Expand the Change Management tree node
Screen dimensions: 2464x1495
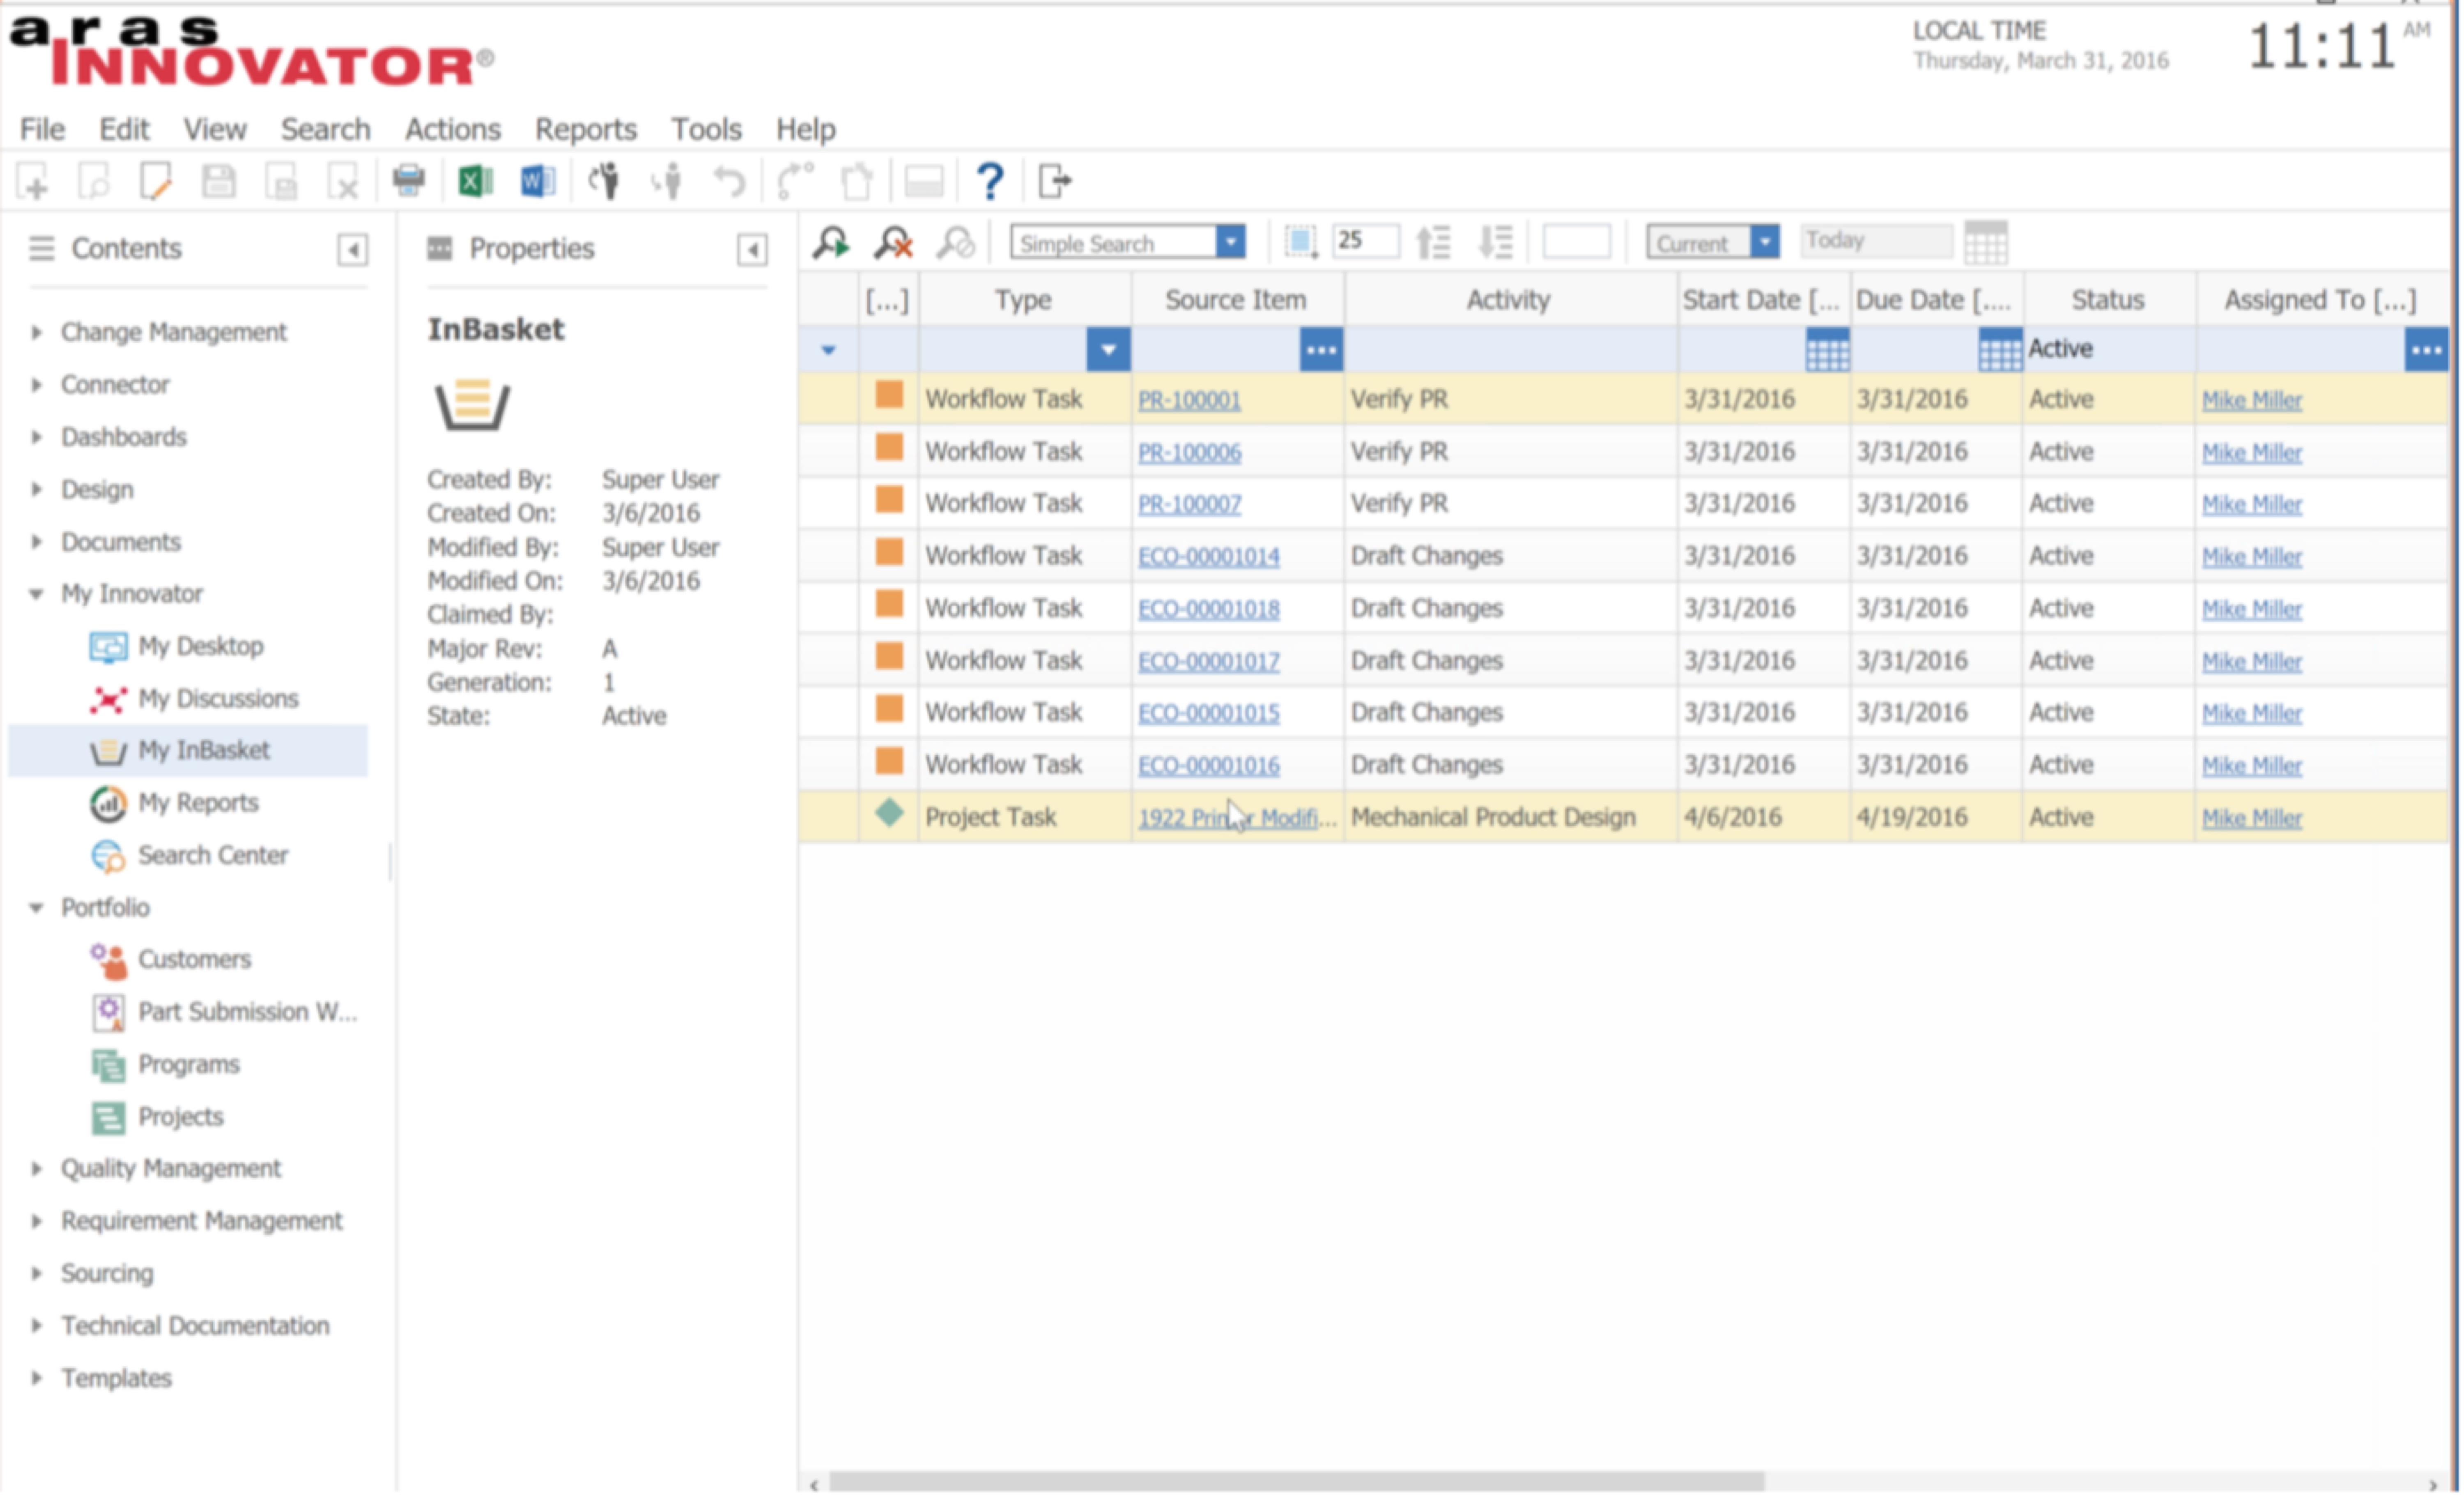pos(37,332)
